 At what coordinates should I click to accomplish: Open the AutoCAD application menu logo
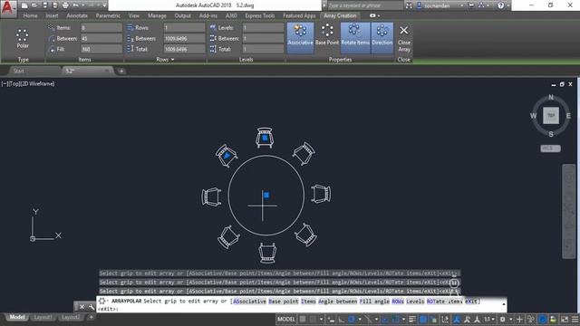pos(7,8)
